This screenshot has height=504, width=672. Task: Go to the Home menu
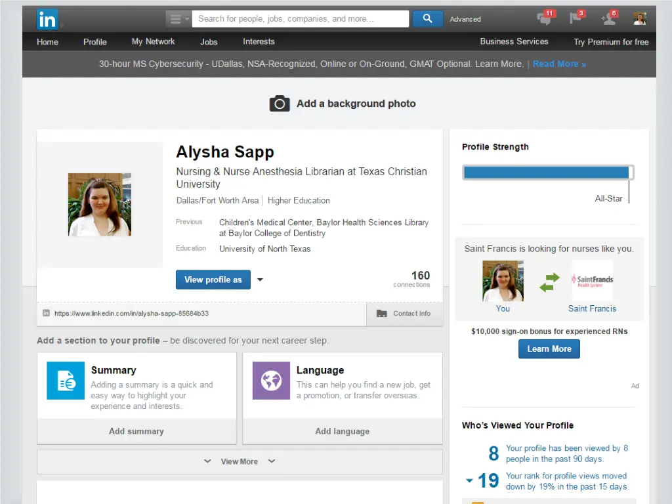(47, 41)
